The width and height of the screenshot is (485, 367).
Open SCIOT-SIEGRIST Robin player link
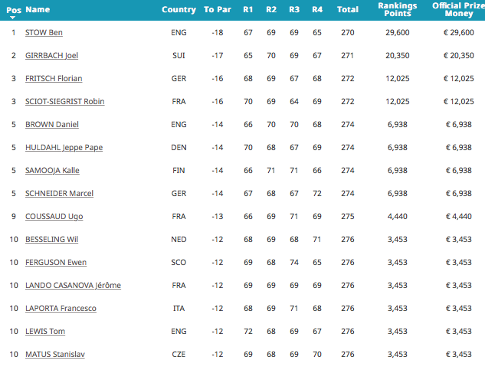pos(65,101)
